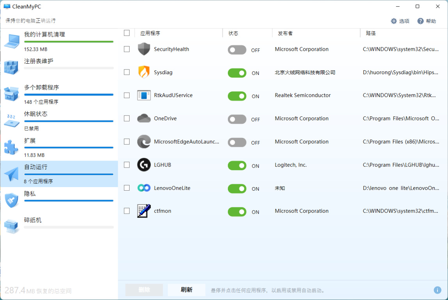Sort by 发布者 column header

point(285,33)
